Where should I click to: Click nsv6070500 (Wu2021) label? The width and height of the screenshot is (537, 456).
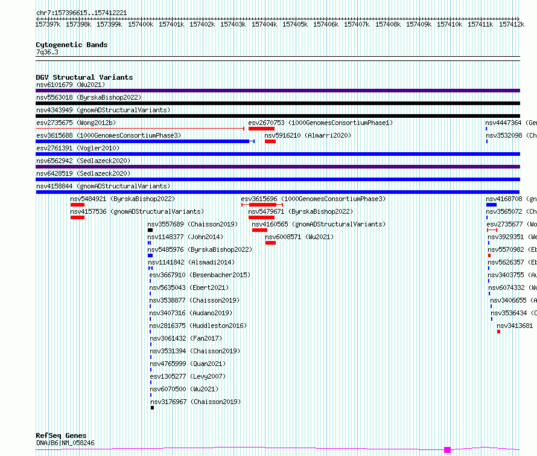pos(184,389)
